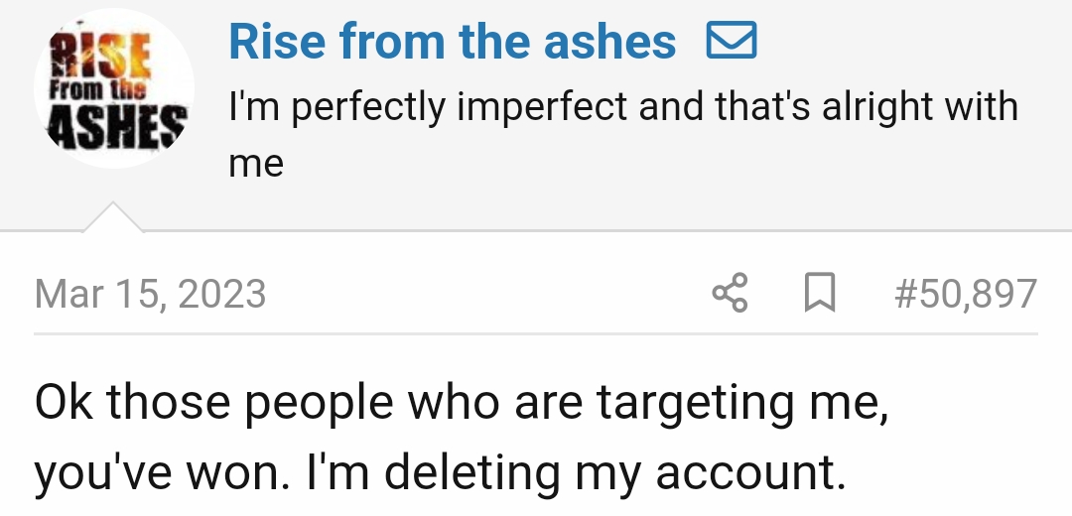Open the envelope message icon beside username

click(732, 42)
